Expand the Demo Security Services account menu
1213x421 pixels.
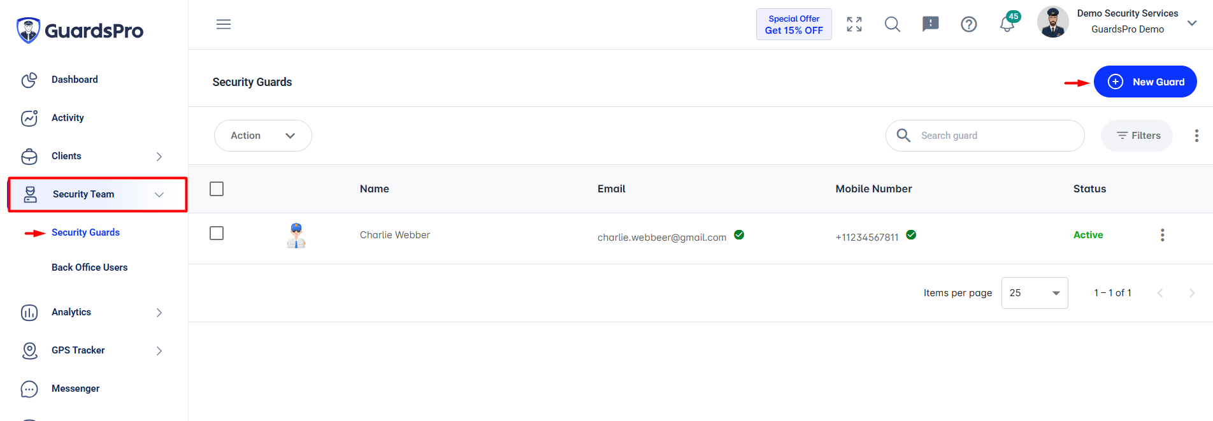(x=1192, y=23)
